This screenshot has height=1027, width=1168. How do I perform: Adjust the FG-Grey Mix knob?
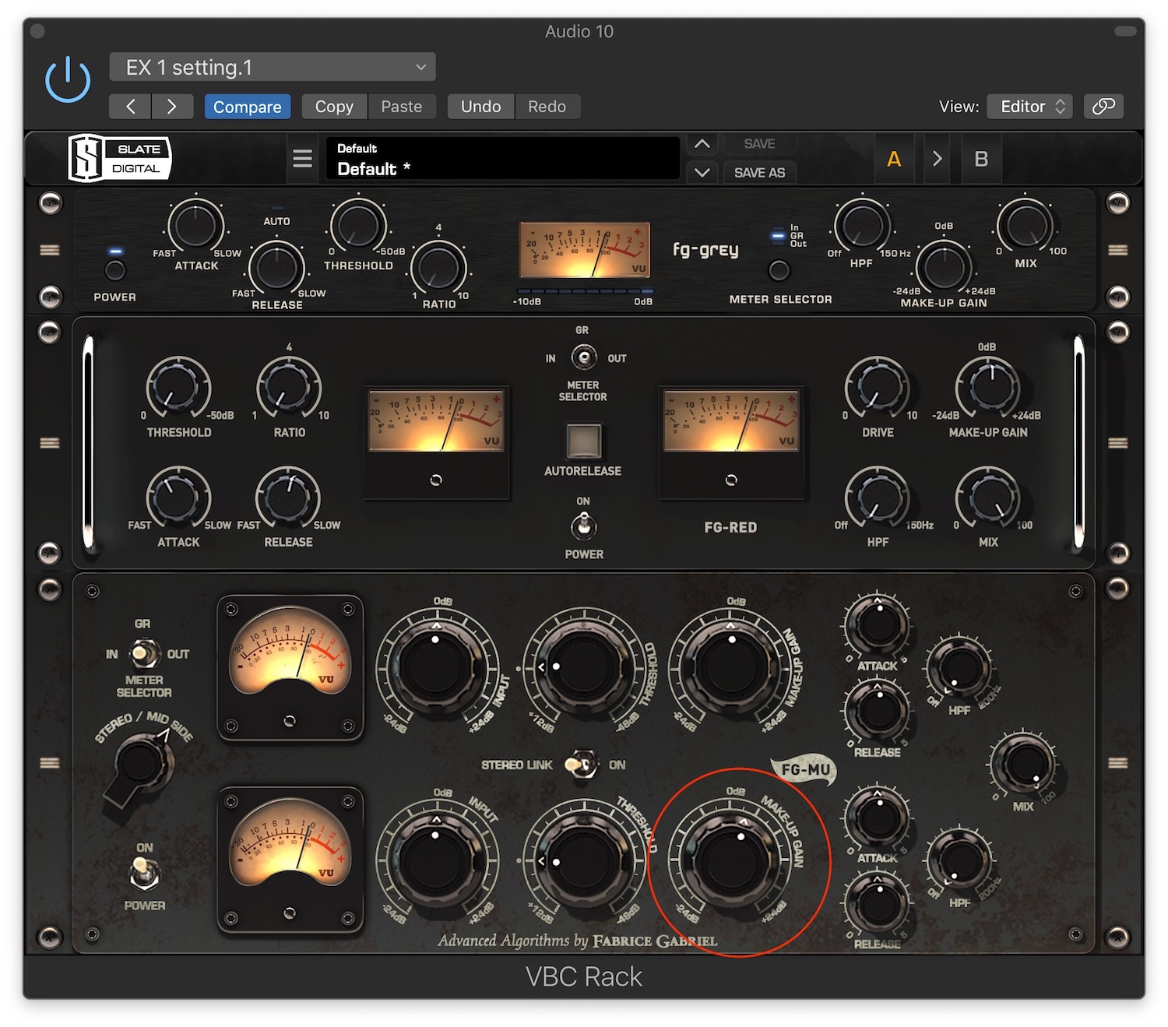tap(1026, 227)
